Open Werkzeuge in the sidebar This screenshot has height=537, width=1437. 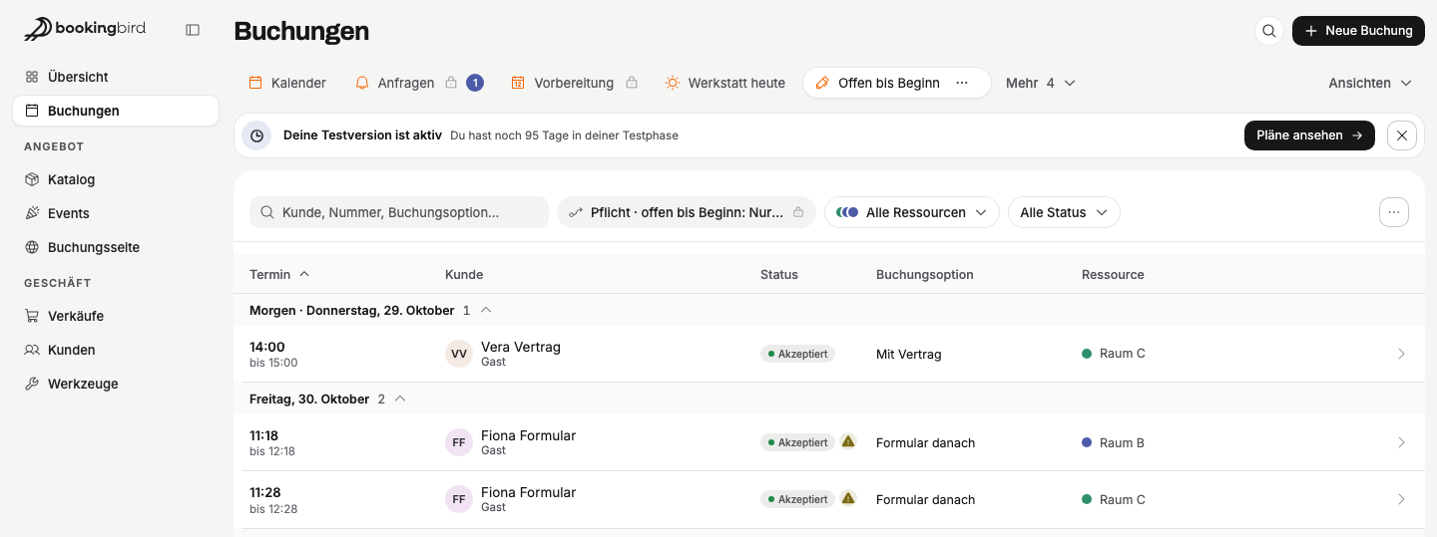(116, 384)
